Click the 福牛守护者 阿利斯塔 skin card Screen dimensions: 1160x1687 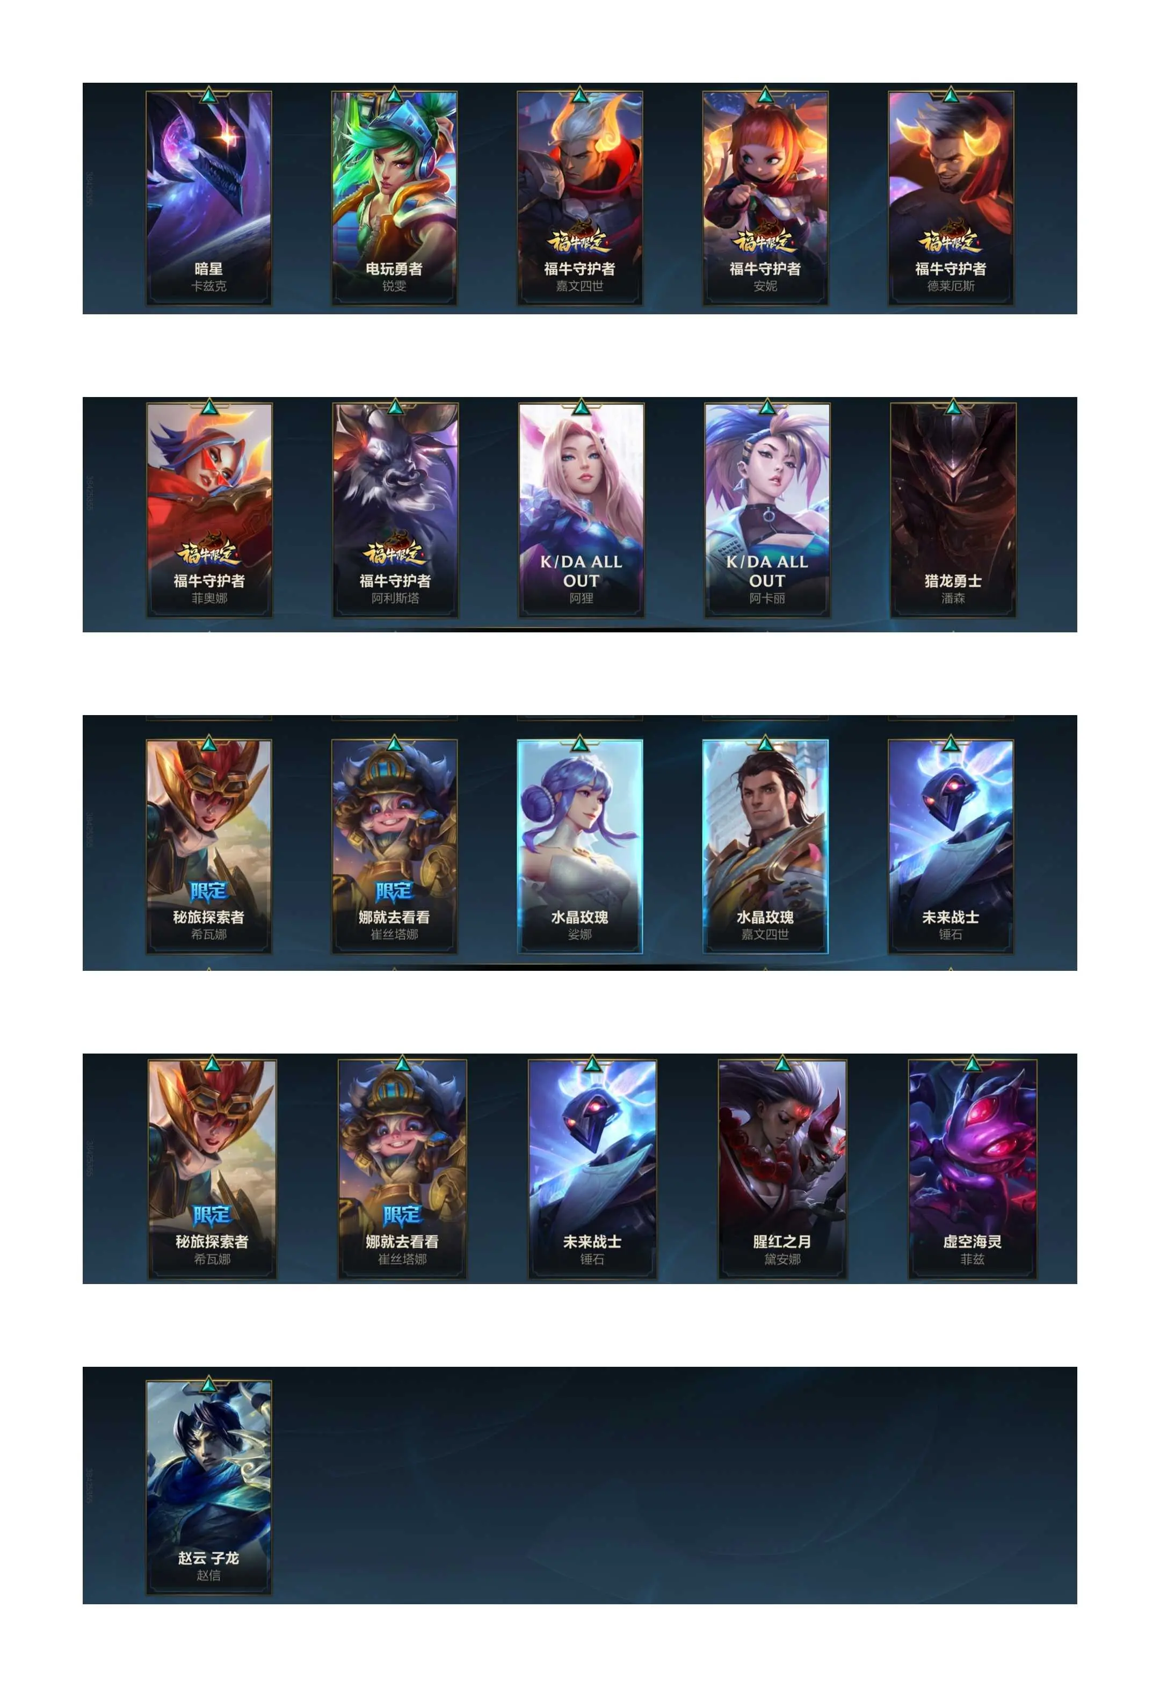pyautogui.click(x=395, y=510)
